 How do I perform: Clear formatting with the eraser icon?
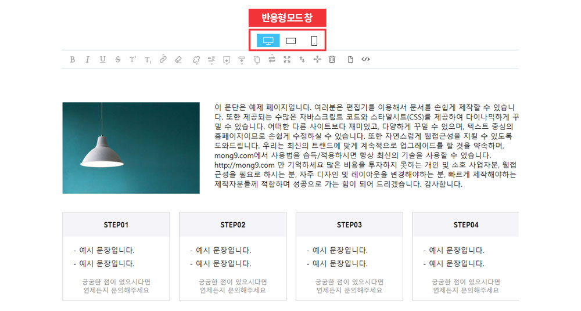(178, 59)
